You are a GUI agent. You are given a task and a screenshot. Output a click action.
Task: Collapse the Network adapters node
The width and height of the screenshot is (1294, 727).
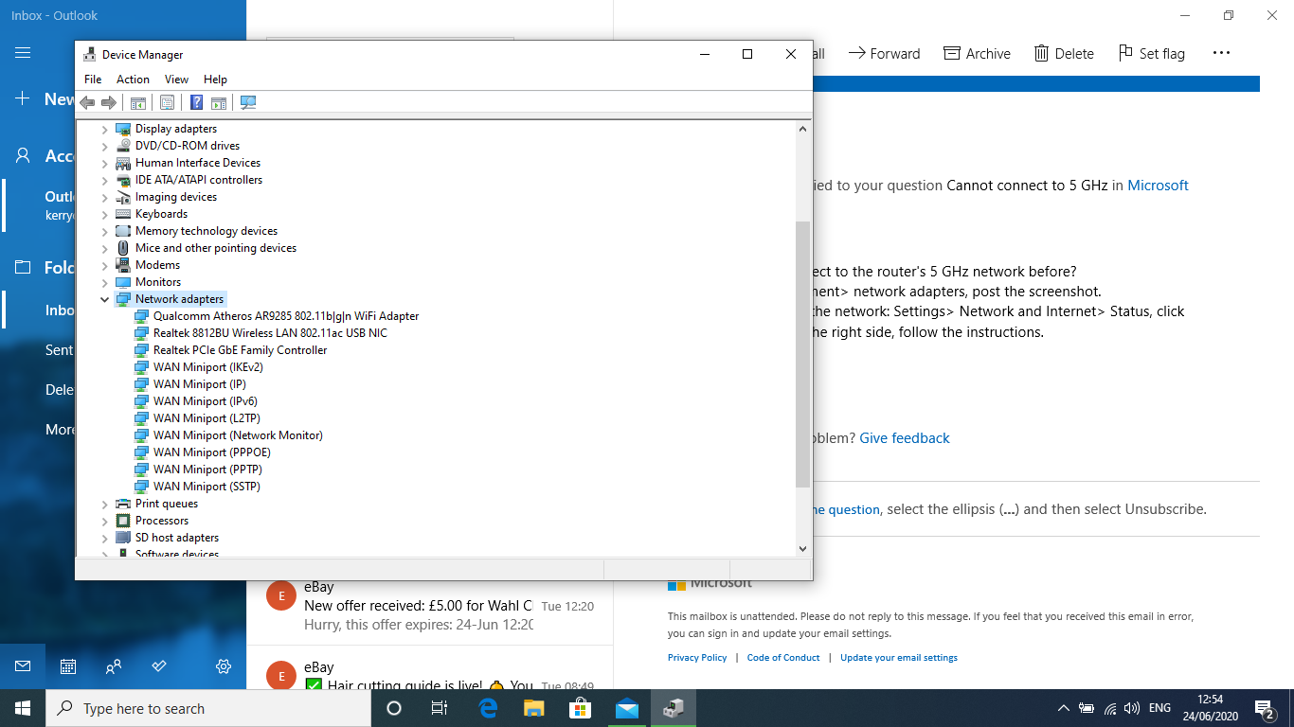point(104,299)
